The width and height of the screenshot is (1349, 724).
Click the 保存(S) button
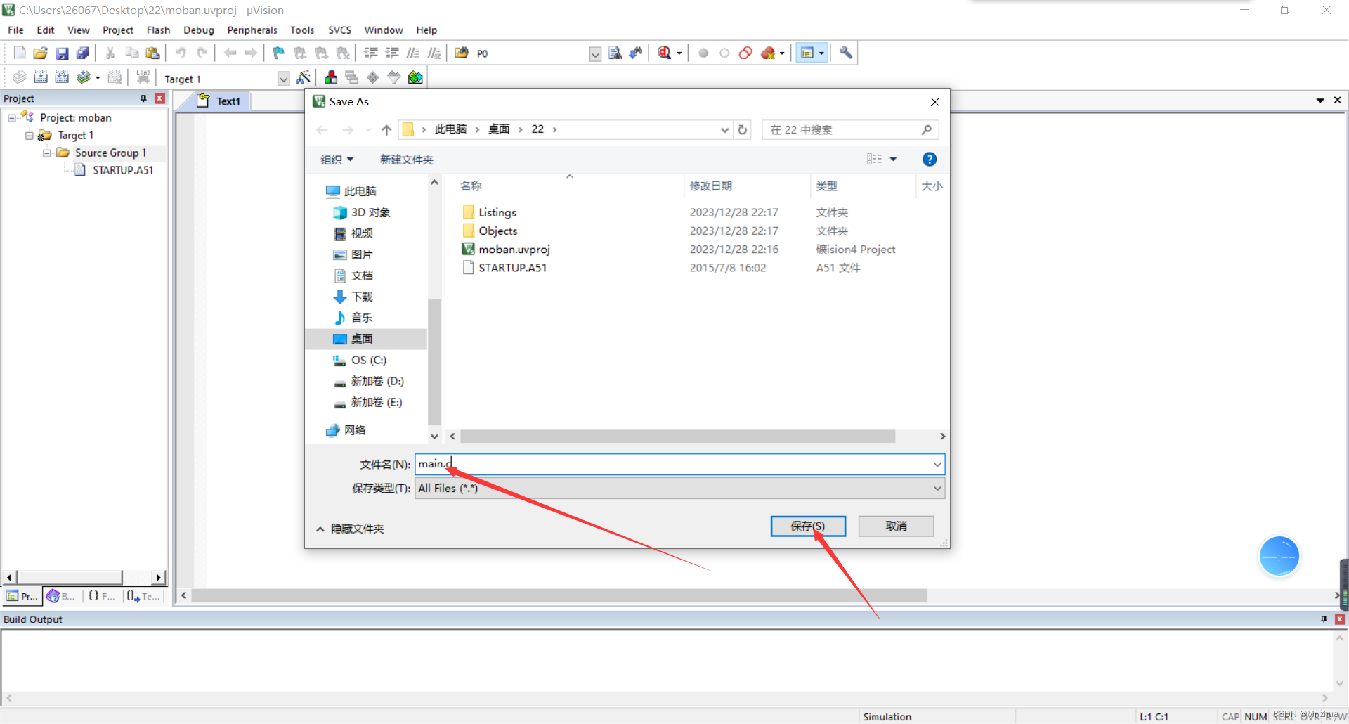point(808,526)
